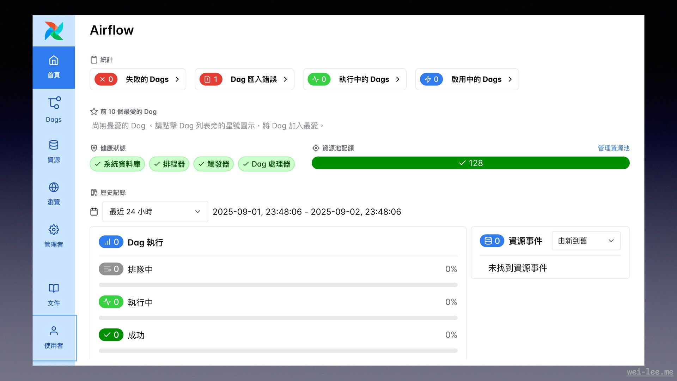The height and width of the screenshot is (381, 677).
Task: Open the 執行中的 Dags card
Action: click(355, 79)
